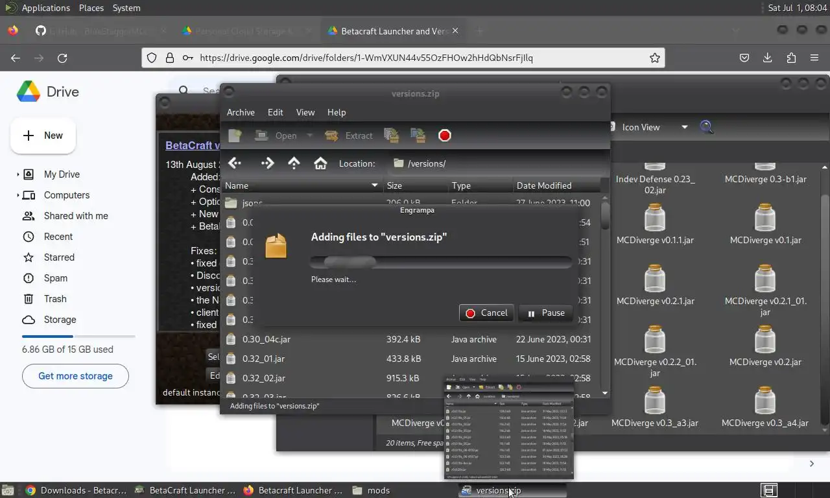Switch to mods window in taskbar
The width and height of the screenshot is (830, 498).
pyautogui.click(x=372, y=491)
